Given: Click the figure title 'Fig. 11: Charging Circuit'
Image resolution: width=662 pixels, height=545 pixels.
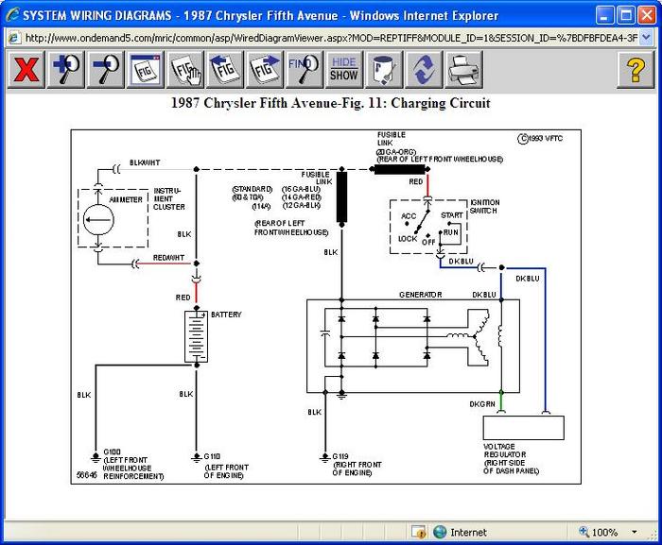Looking at the screenshot, I should pyautogui.click(x=421, y=103).
